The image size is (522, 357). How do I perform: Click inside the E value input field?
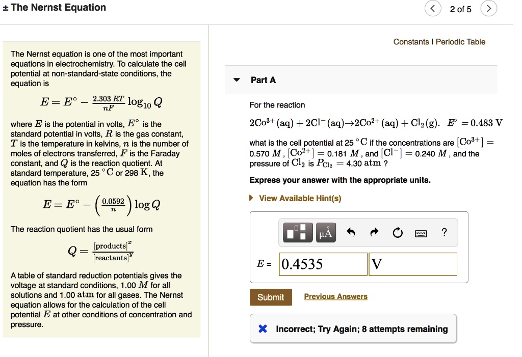pos(323,264)
